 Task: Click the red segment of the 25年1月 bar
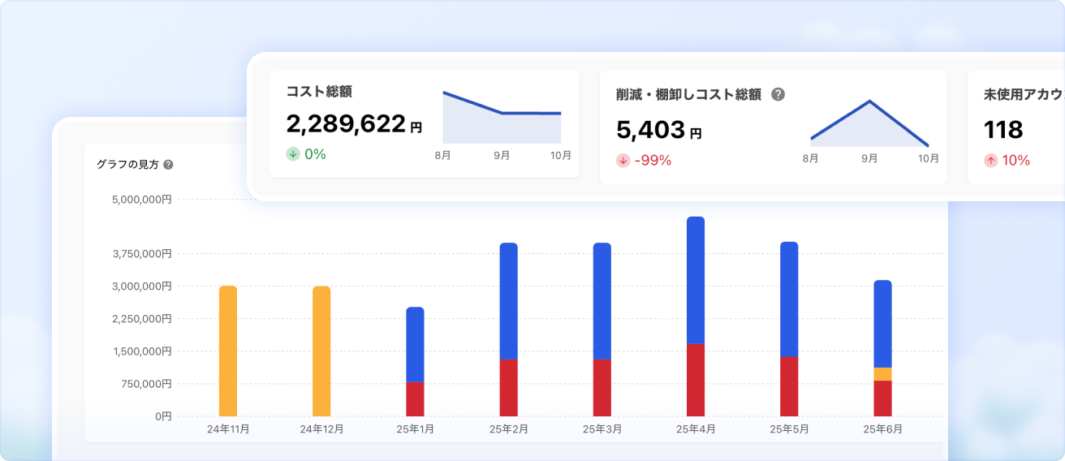415,399
